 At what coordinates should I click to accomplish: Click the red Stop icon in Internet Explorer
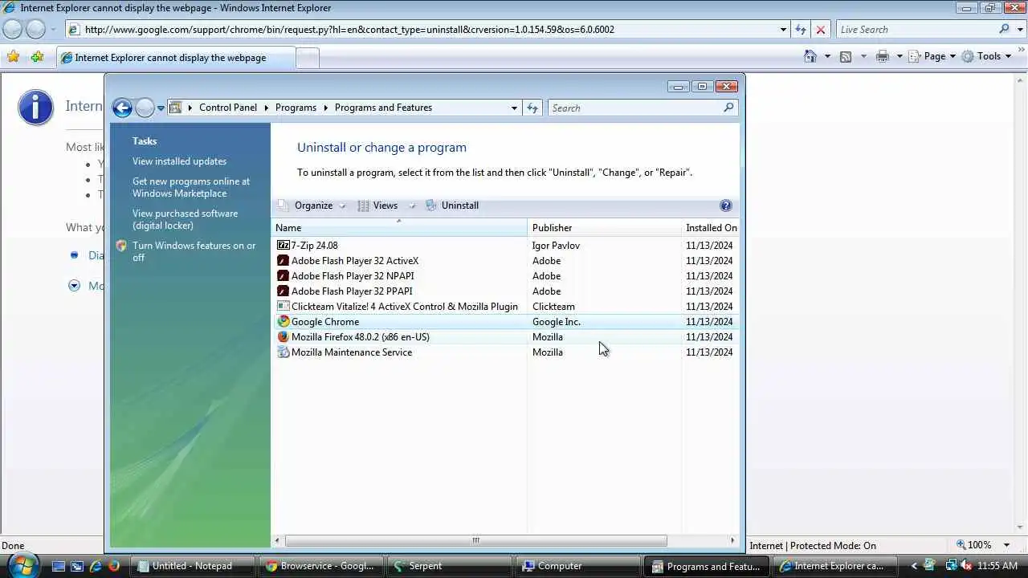[820, 30]
